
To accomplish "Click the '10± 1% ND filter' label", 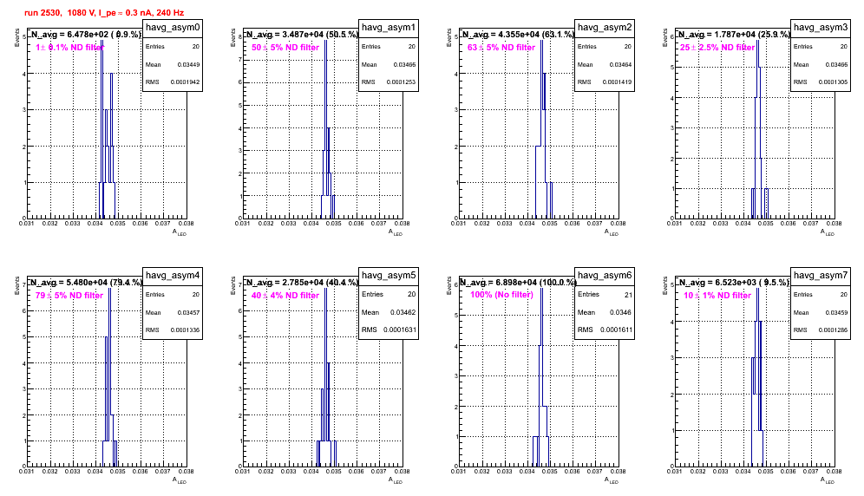I will click(717, 296).
